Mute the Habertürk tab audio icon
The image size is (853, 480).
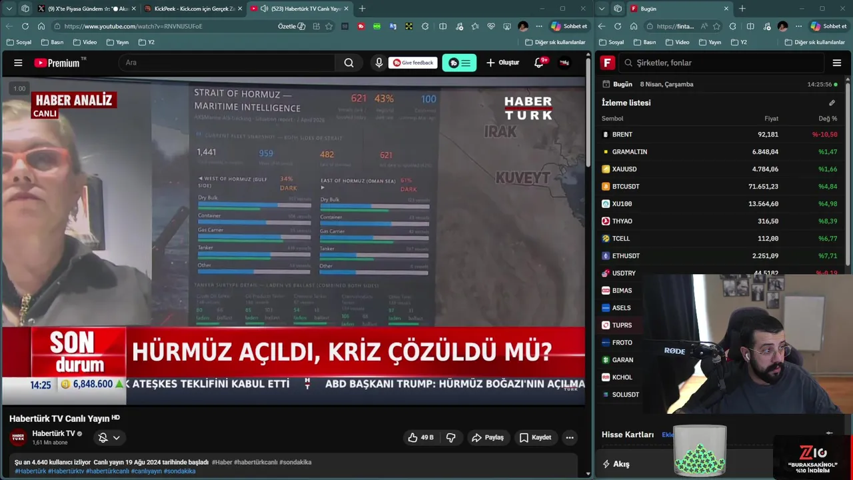(265, 9)
